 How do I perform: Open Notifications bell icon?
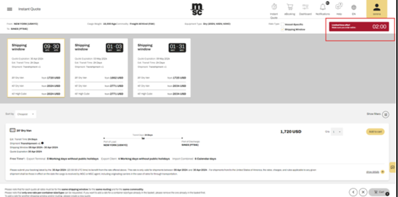coord(323,7)
